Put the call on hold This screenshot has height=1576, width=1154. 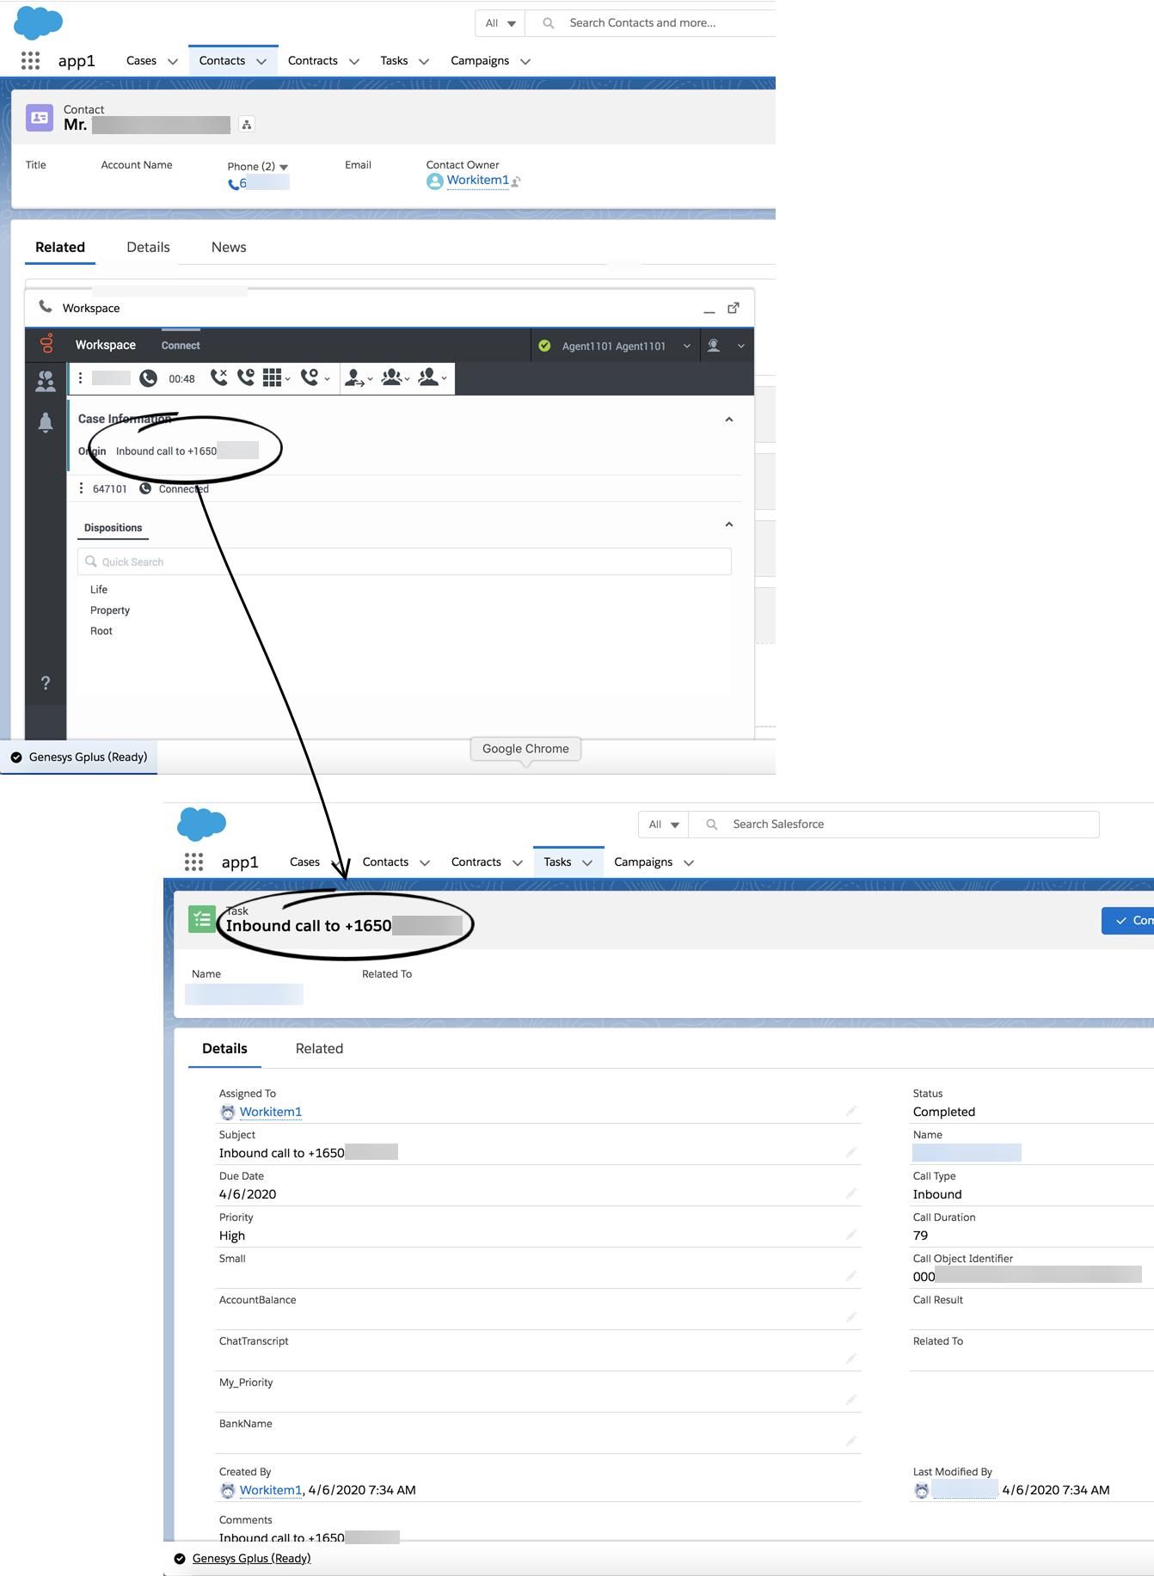tap(246, 377)
